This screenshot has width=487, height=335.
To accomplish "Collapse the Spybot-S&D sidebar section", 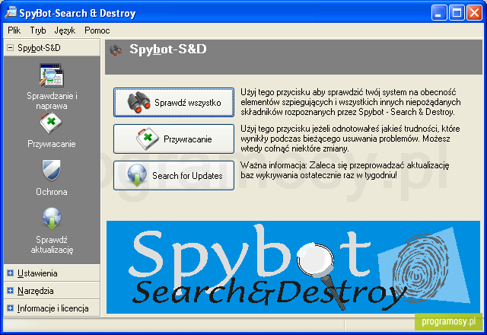I will 10,48.
